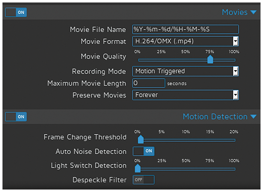263x192 pixels.
Task: Set Movie Quality slider to 100%
Action: pos(234,60)
